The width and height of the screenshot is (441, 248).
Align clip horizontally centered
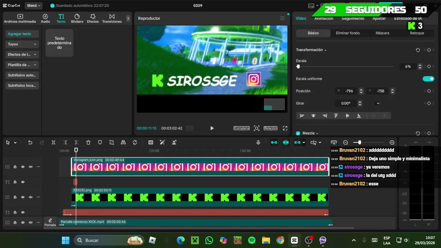[313, 116]
